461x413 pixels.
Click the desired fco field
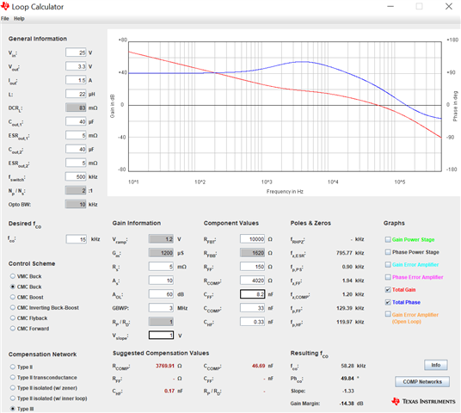77,239
